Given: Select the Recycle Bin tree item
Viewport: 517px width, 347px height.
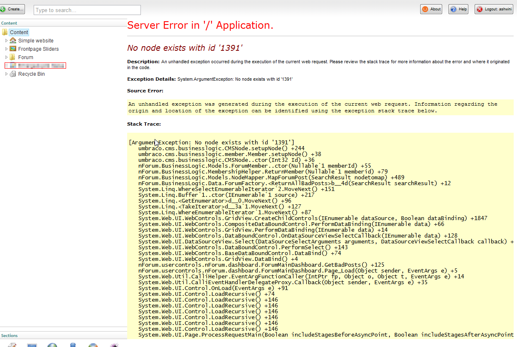Looking at the screenshot, I should point(32,74).
